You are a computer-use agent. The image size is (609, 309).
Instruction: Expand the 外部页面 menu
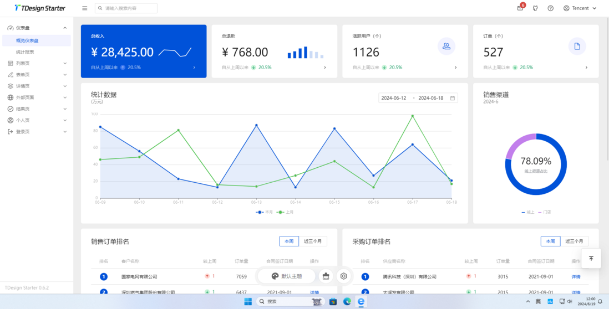coord(37,97)
